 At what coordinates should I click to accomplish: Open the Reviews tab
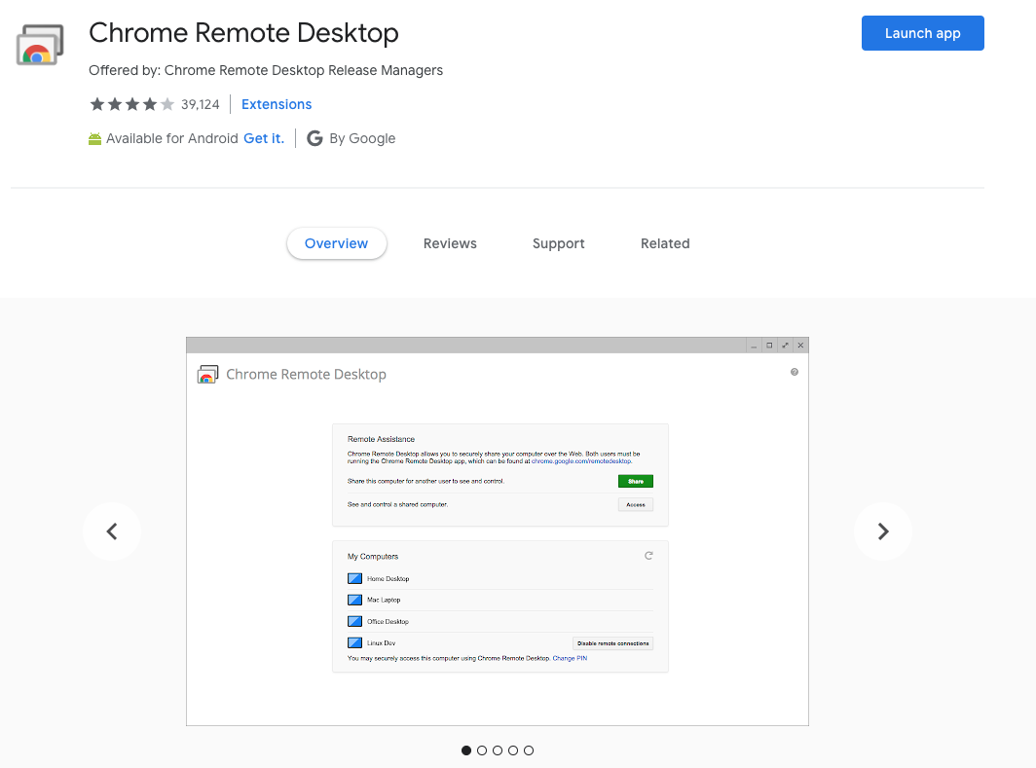tap(450, 243)
